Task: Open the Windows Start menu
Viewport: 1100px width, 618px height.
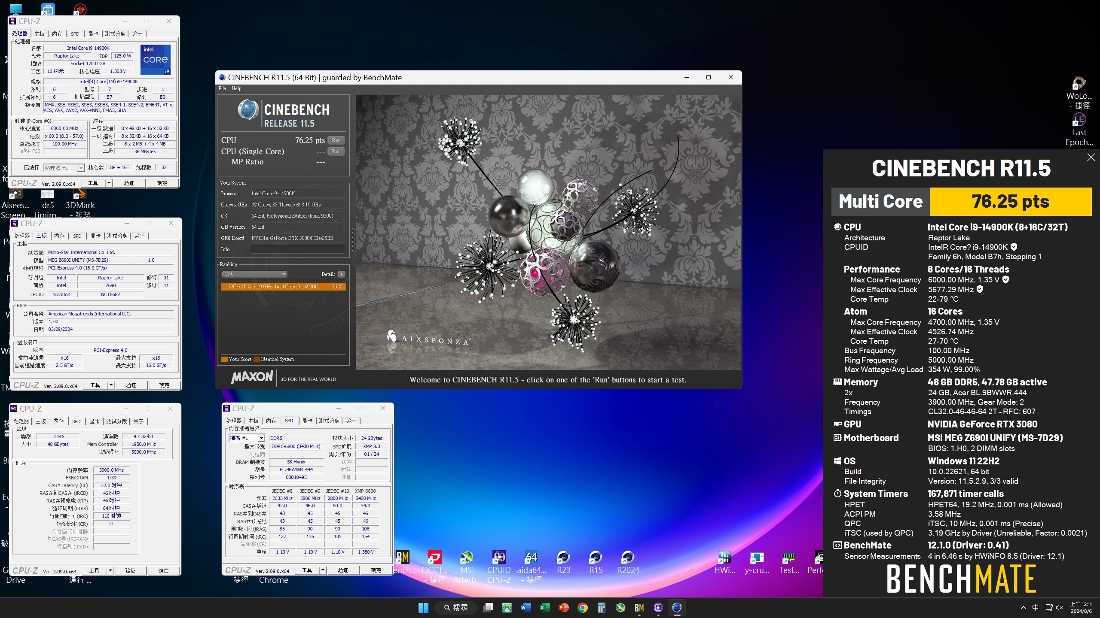Action: pyautogui.click(x=423, y=608)
